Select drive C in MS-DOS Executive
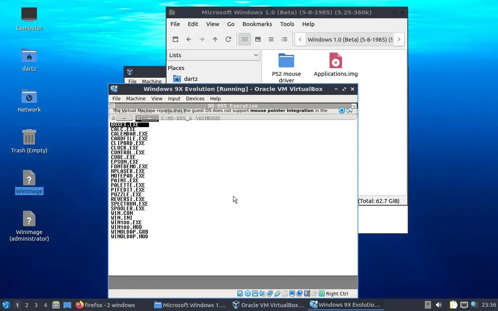Screen dimensions: 498x311 pyautogui.click(x=147, y=118)
